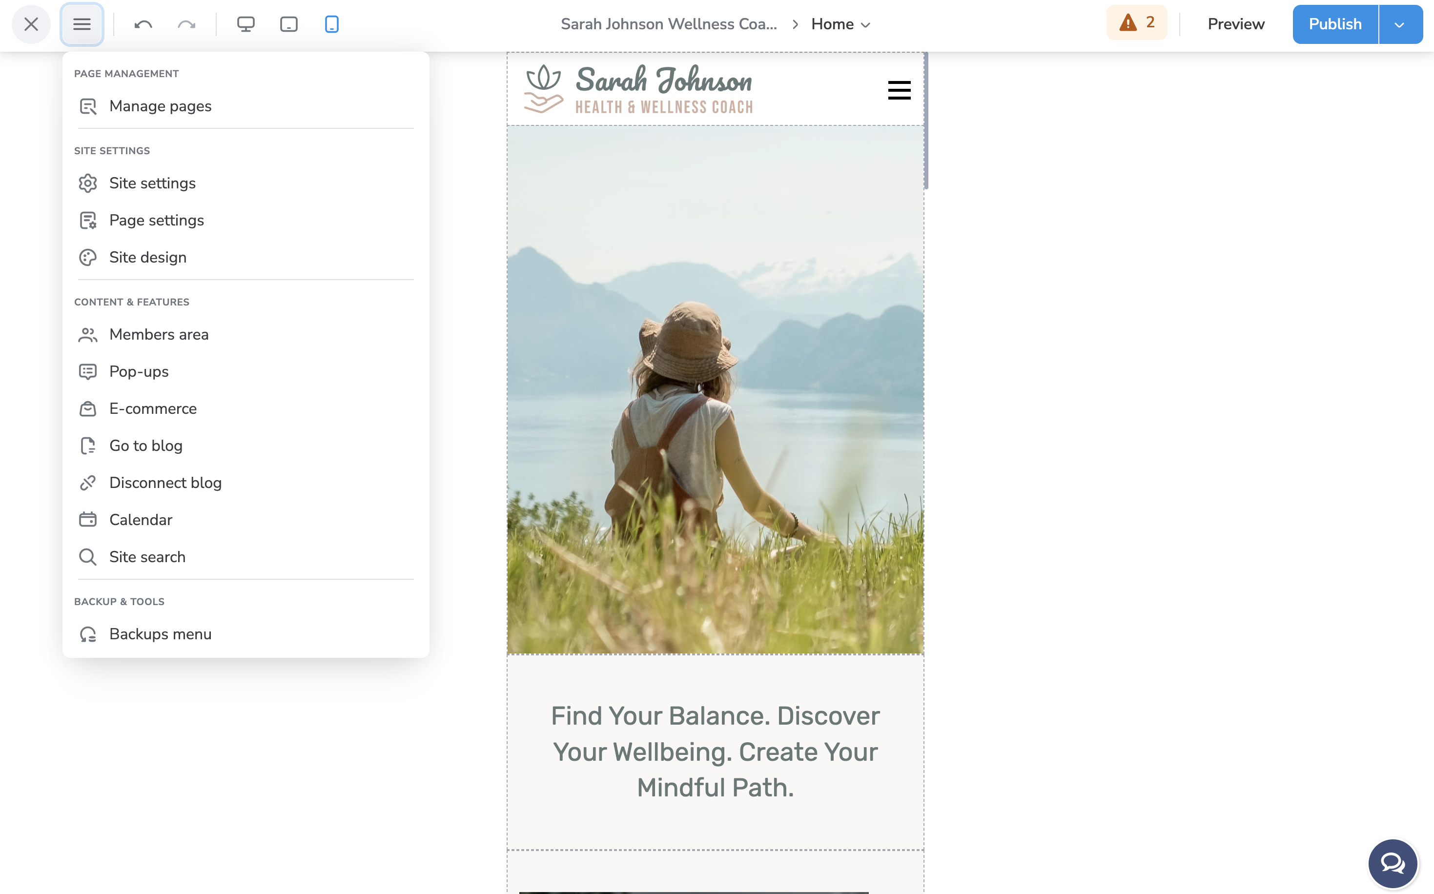Viewport: 1434px width, 894px height.
Task: Click the undo arrow icon
Action: [142, 24]
